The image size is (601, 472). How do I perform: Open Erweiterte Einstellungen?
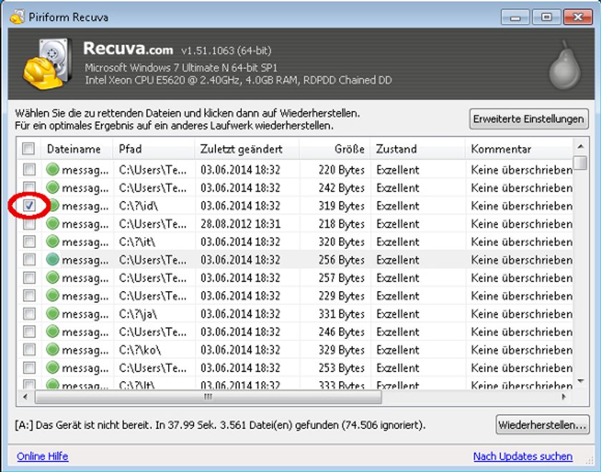[529, 119]
